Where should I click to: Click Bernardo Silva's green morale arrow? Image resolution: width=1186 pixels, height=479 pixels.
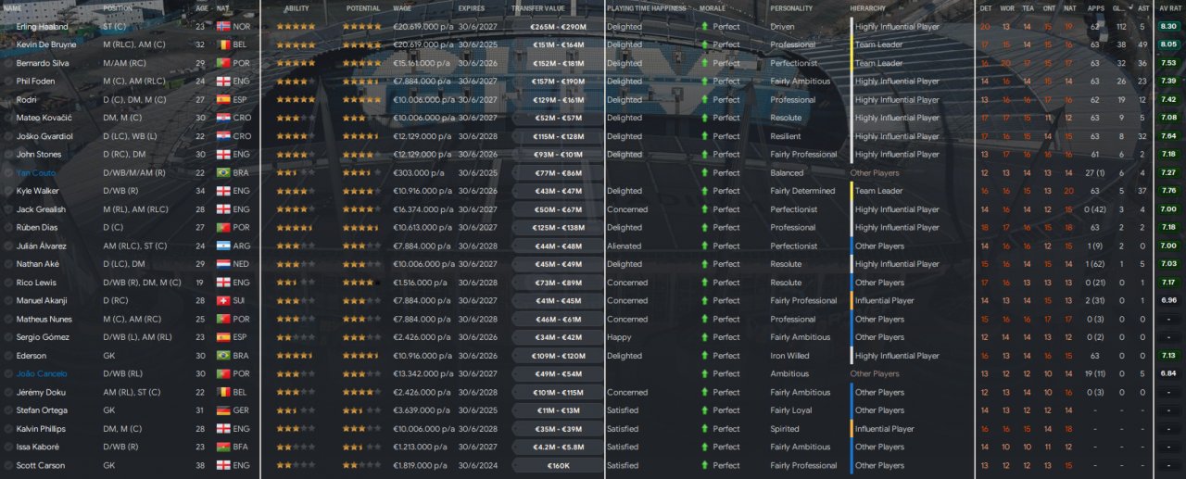pos(704,63)
